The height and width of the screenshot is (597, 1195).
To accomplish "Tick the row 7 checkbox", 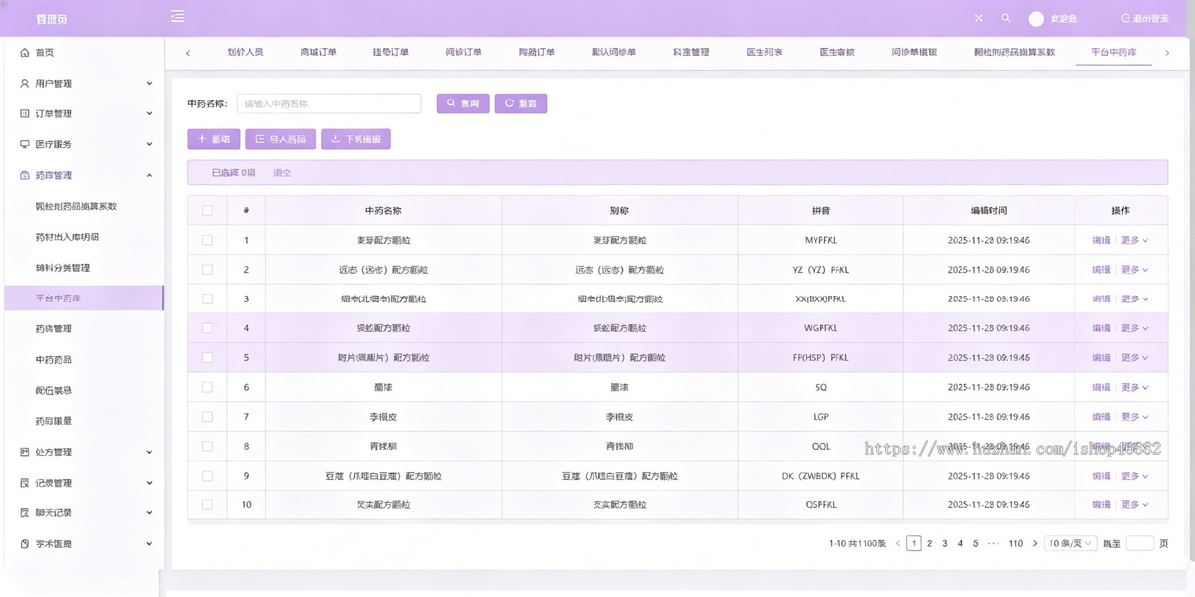I will tap(207, 417).
